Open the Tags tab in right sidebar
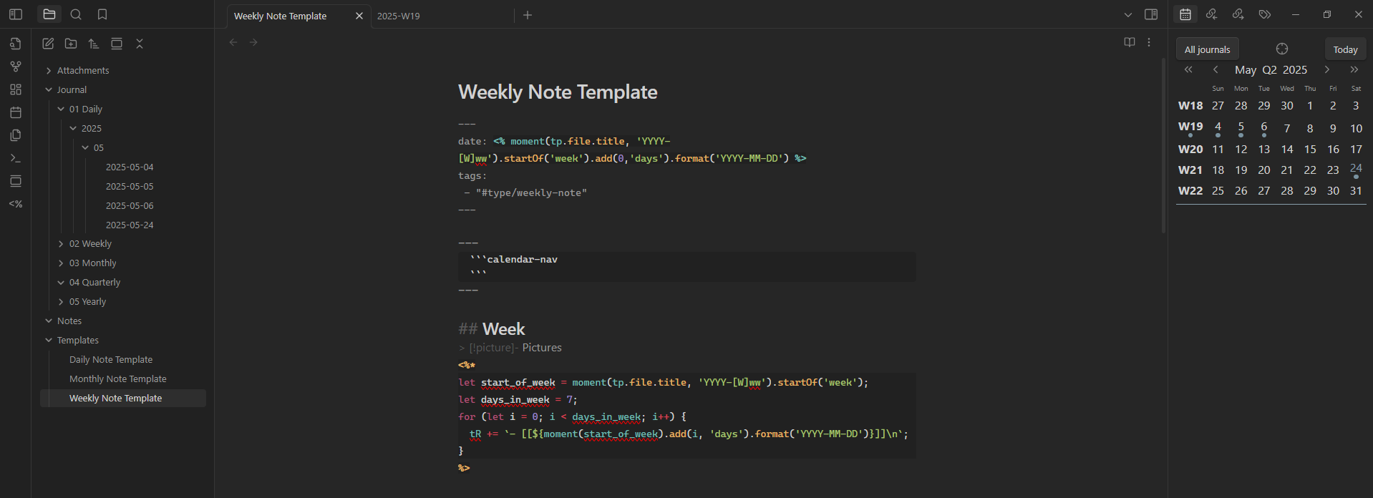1373x498 pixels. pyautogui.click(x=1265, y=14)
